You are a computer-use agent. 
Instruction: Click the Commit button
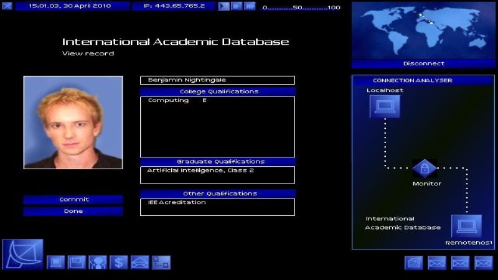(x=73, y=200)
